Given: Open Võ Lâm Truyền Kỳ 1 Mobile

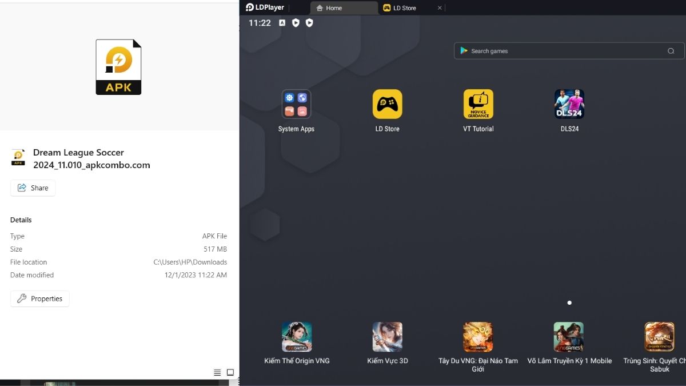Looking at the screenshot, I should coord(569,337).
